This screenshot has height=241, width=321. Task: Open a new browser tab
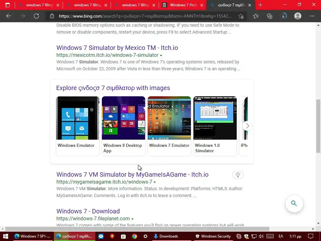(x=260, y=5)
